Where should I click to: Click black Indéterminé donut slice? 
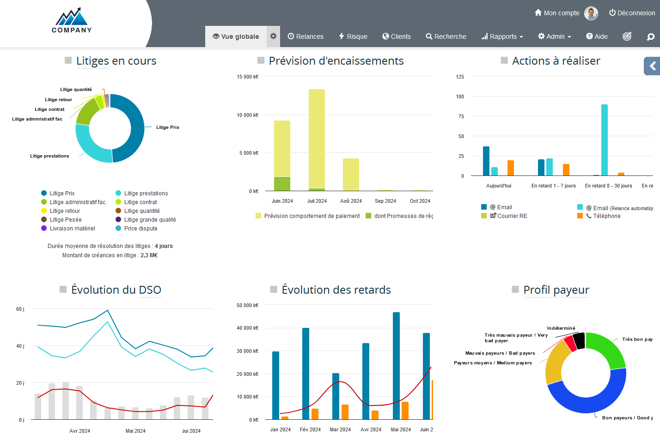579,341
